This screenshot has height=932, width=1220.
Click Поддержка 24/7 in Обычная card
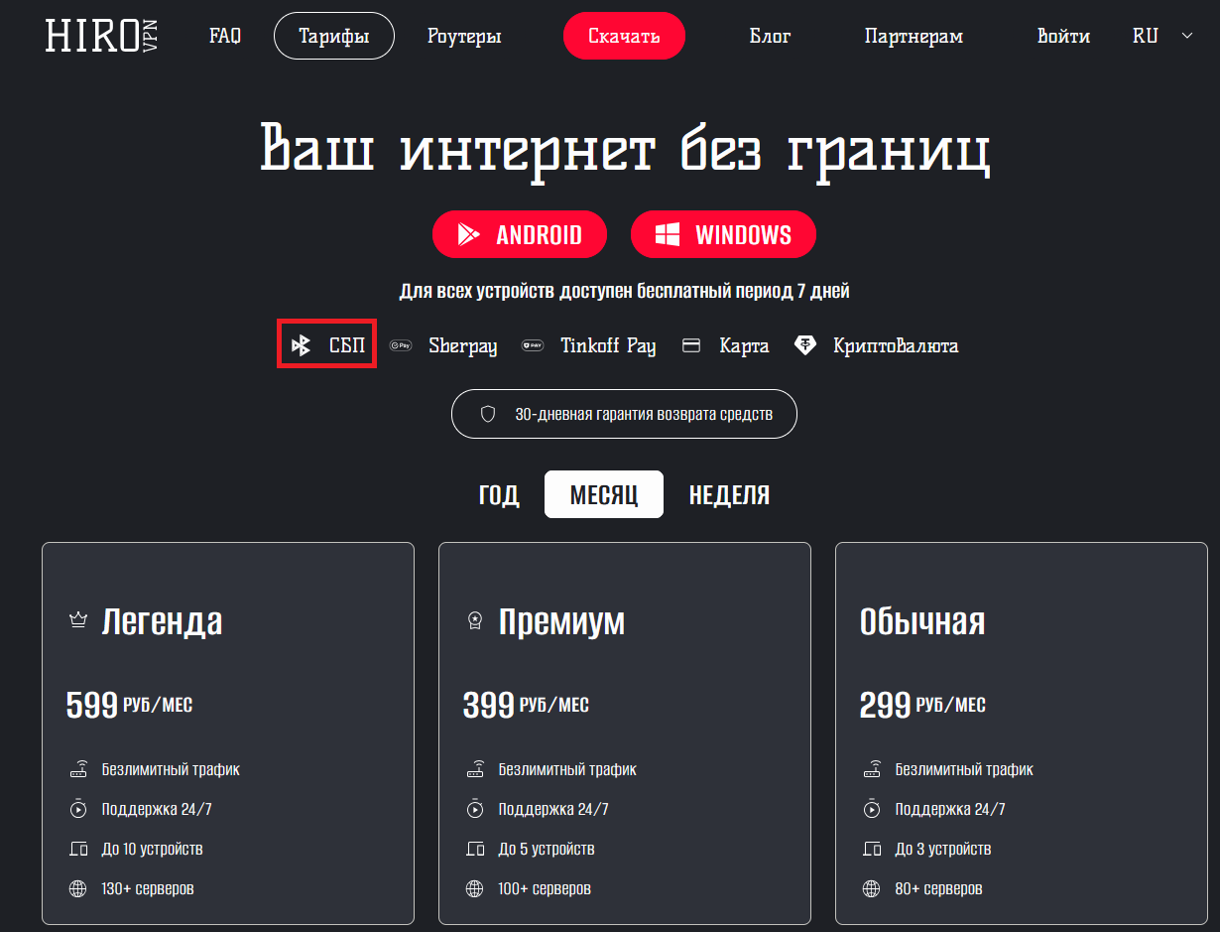(950, 809)
